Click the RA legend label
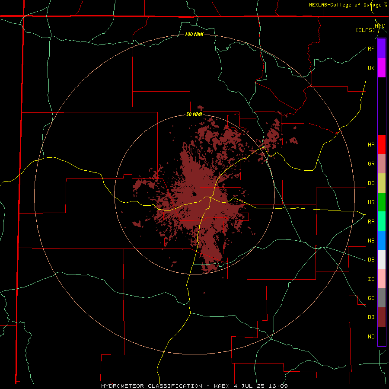Screen dimensions: 389x389 (x=371, y=222)
